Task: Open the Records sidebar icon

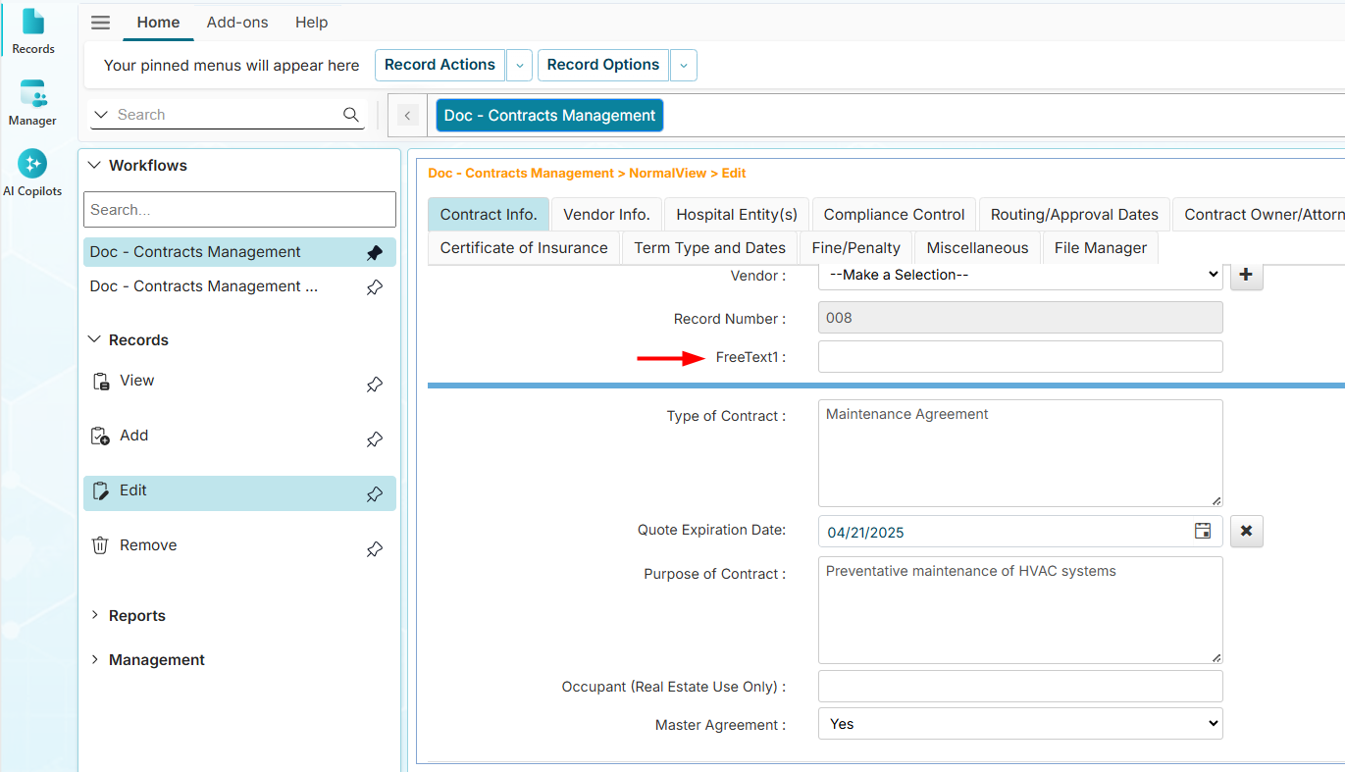Action: [33, 30]
